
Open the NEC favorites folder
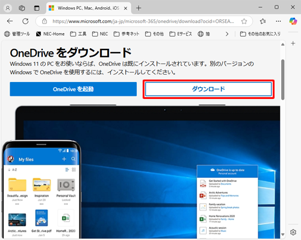[x=100, y=34]
